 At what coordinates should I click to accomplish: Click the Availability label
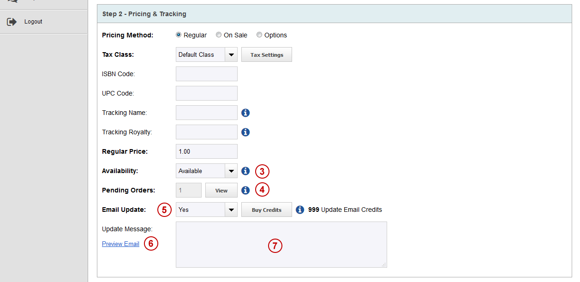tap(120, 171)
